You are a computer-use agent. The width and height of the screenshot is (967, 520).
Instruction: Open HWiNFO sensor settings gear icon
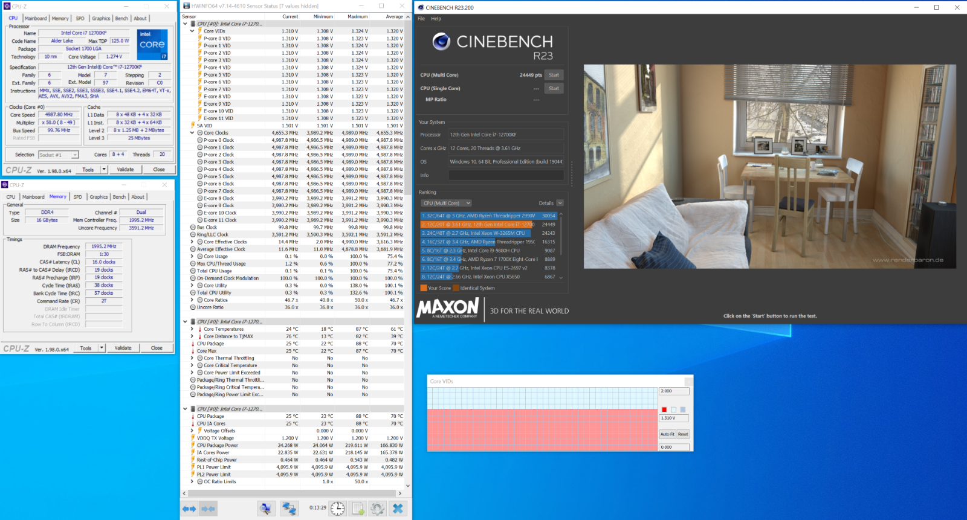378,509
